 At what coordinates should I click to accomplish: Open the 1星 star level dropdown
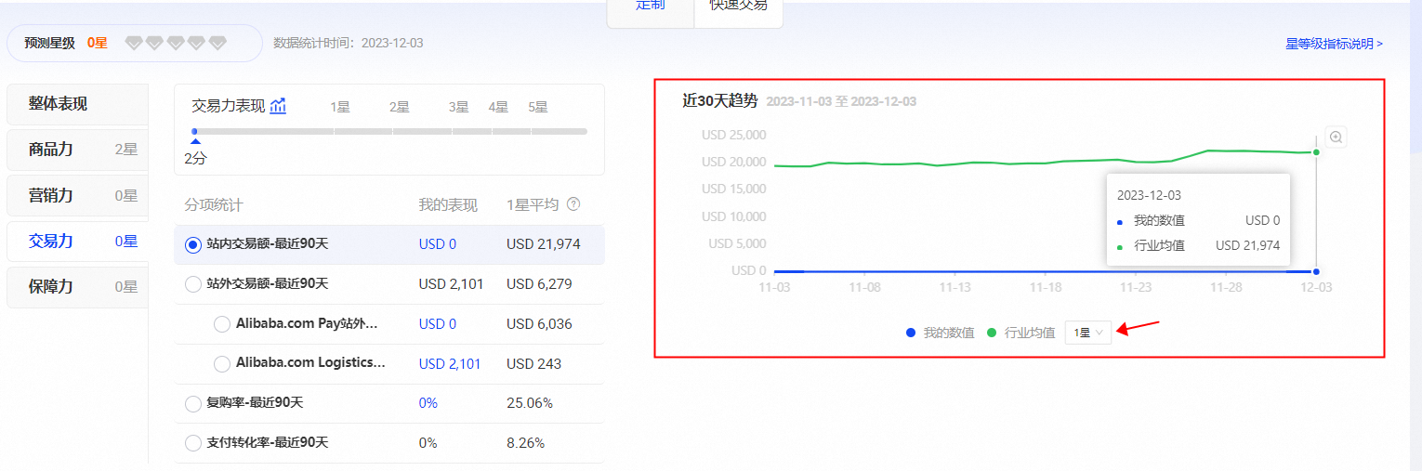pos(1087,333)
